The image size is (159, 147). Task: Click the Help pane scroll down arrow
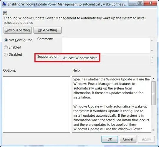pos(153,130)
